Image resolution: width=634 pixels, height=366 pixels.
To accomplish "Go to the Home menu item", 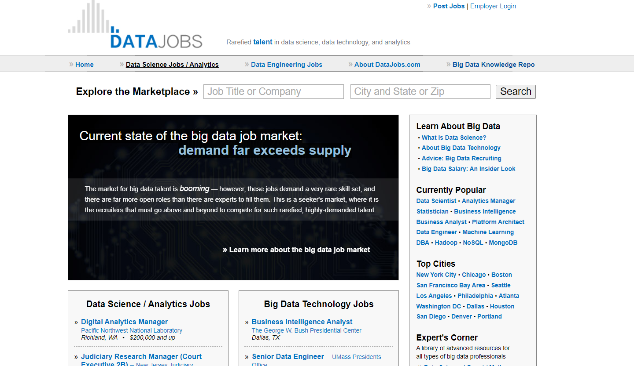I will pos(85,65).
